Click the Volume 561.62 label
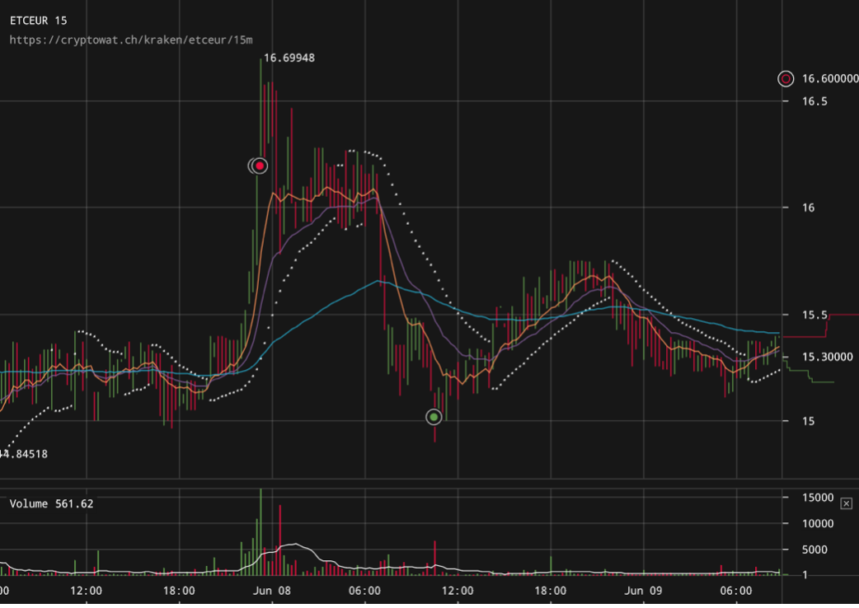 (x=51, y=503)
